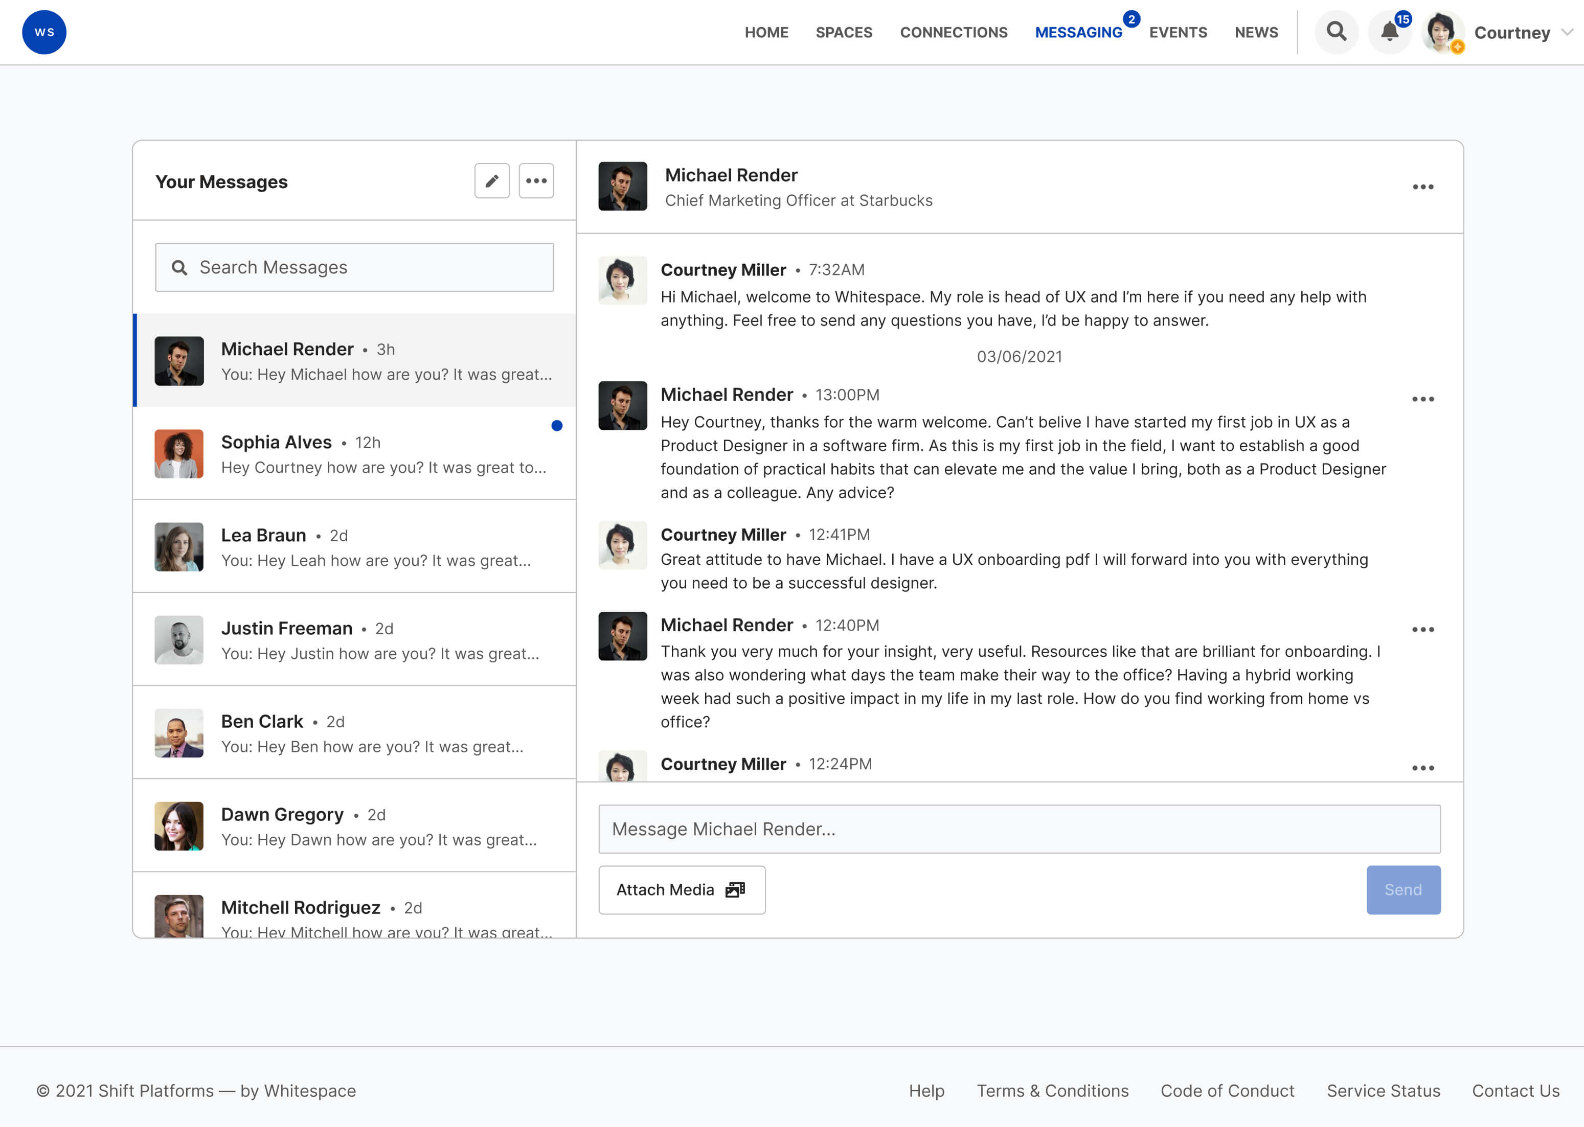
Task: Open CONNECTIONS in navigation
Action: (x=953, y=33)
